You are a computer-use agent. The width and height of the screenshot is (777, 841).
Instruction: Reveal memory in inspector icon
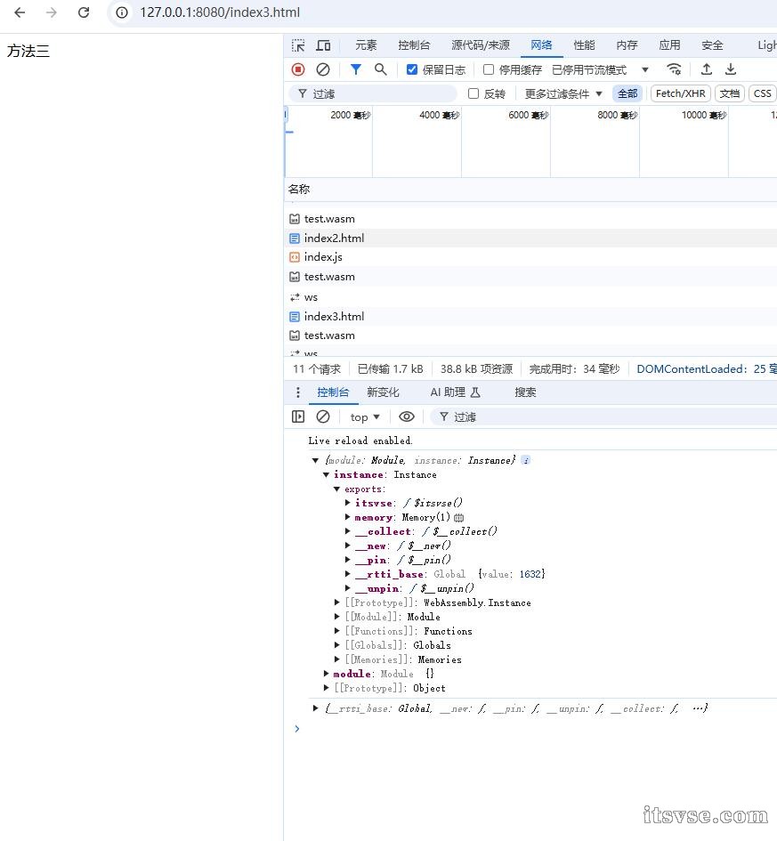(x=459, y=518)
